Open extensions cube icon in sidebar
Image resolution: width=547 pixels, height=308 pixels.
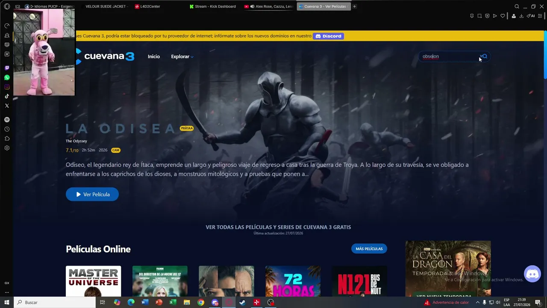(x=7, y=139)
